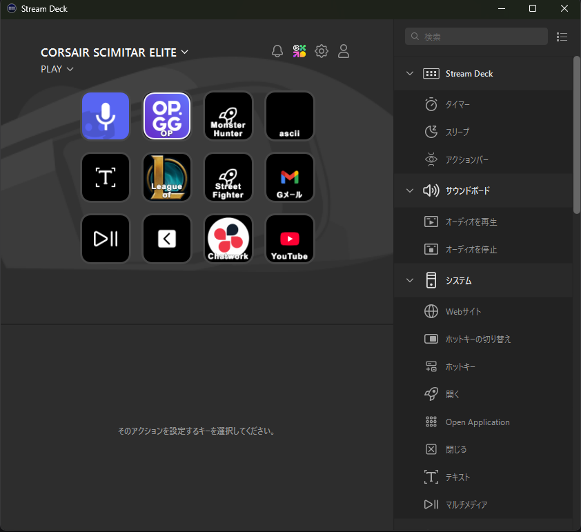Select the play/pause multimedia key in grid
581x532 pixels.
click(x=106, y=239)
